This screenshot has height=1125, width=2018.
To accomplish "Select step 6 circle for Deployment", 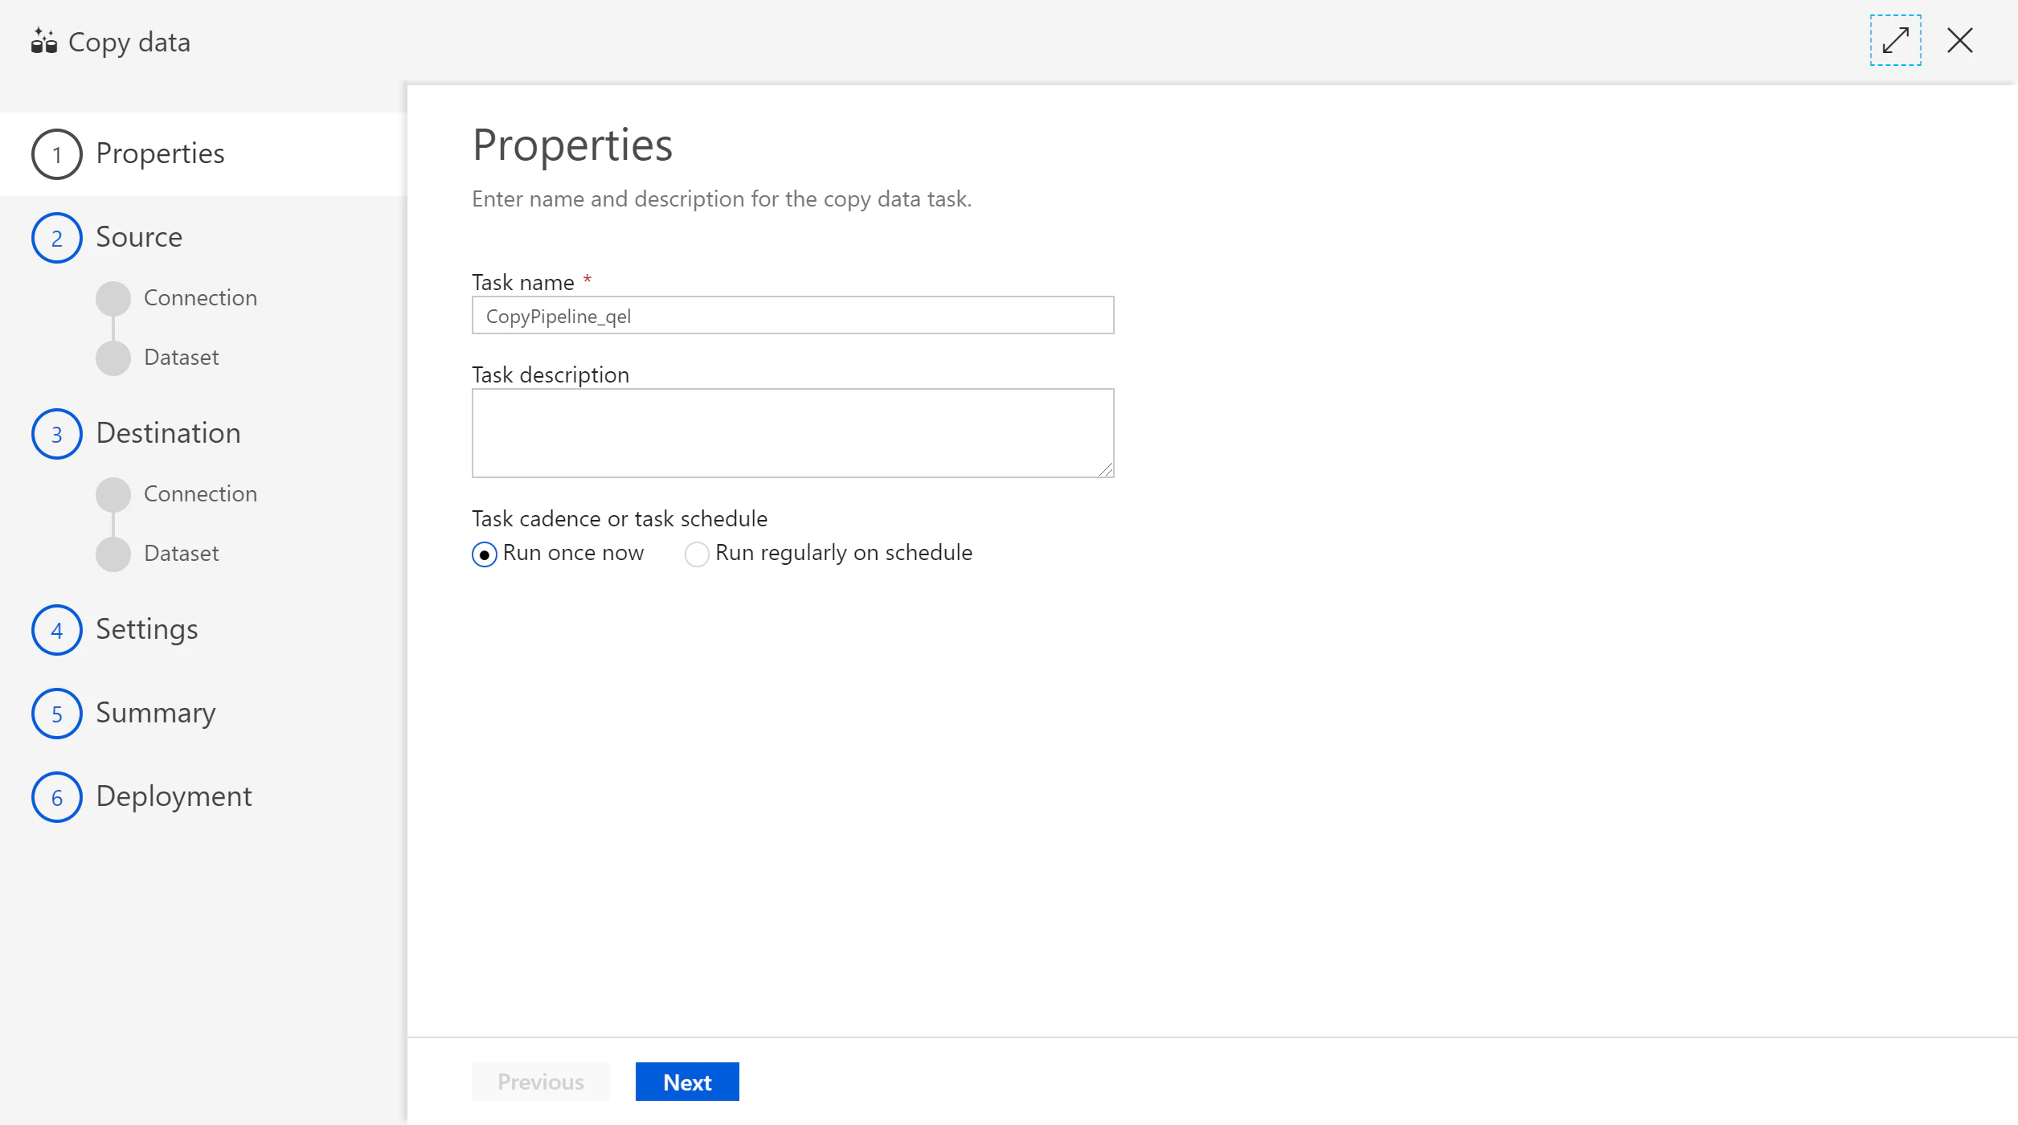I will [x=57, y=797].
